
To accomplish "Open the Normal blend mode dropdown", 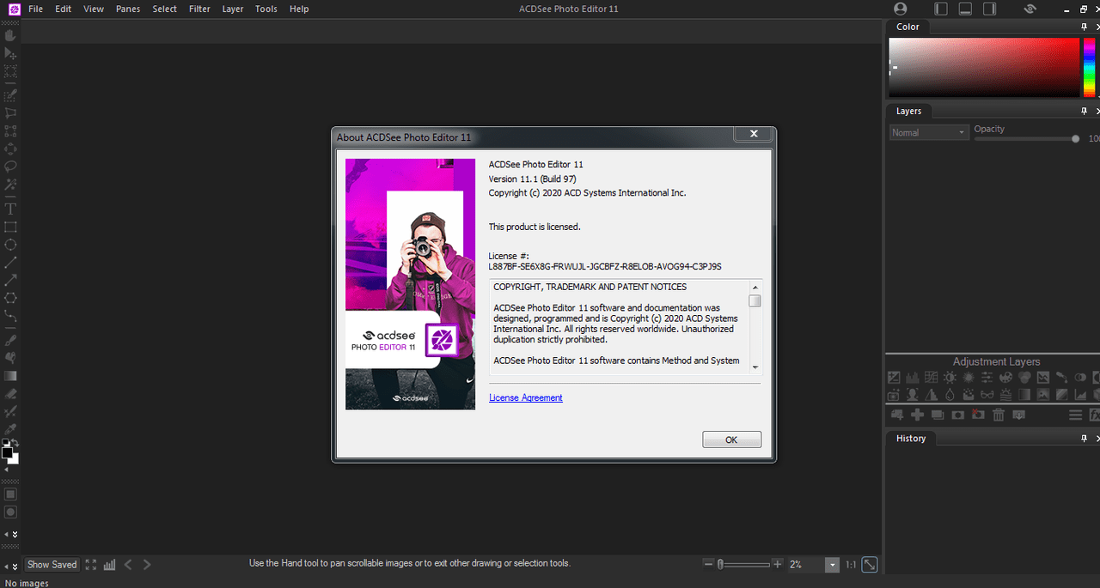I will tap(929, 132).
